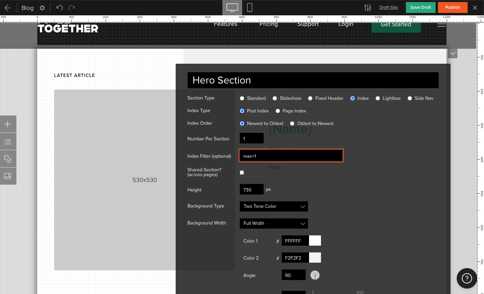Undo the last change
484x294 pixels.
(x=59, y=7)
